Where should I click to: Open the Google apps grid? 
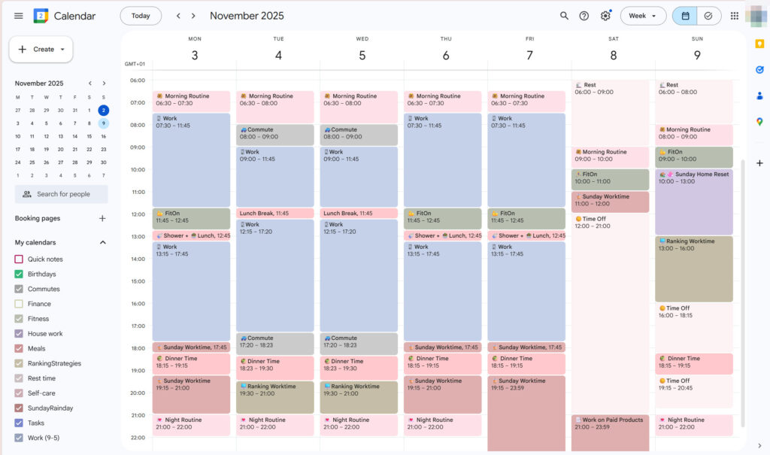pyautogui.click(x=735, y=16)
